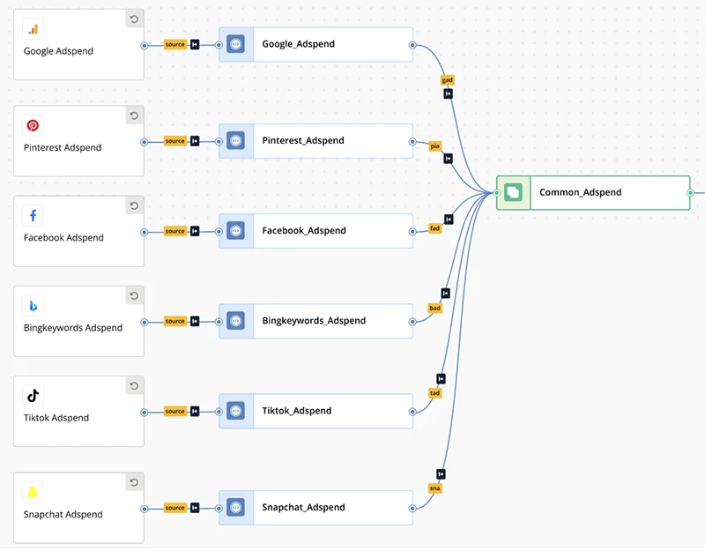Click the Facebook logo icon in source card
Screen dimensions: 705x551
[33, 215]
